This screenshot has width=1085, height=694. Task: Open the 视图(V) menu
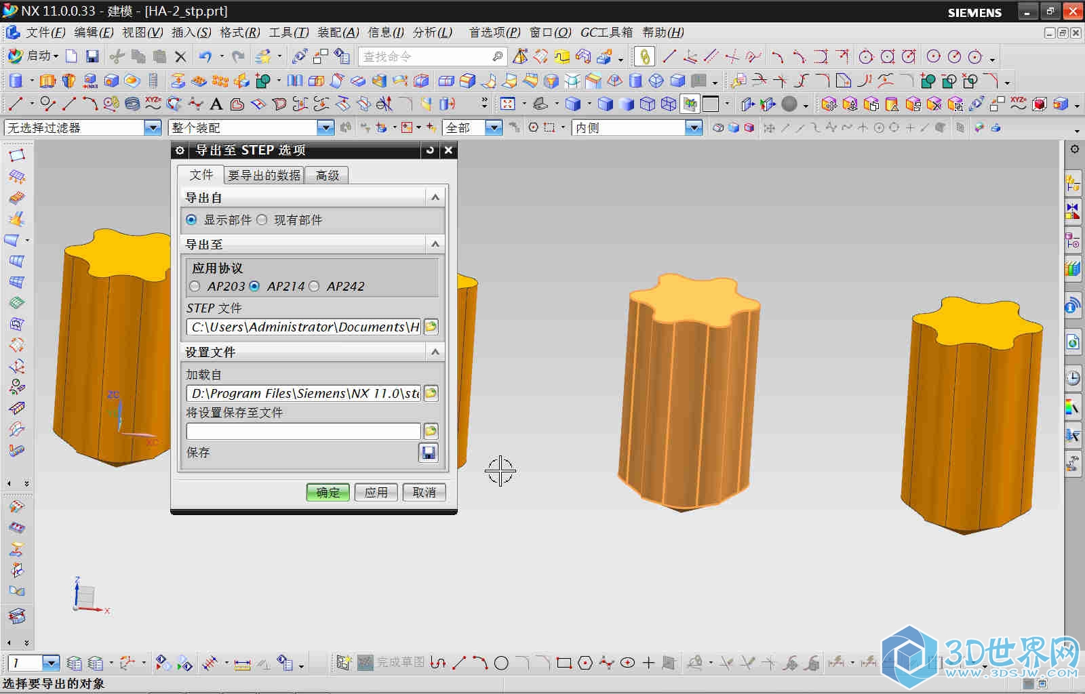[x=142, y=33]
